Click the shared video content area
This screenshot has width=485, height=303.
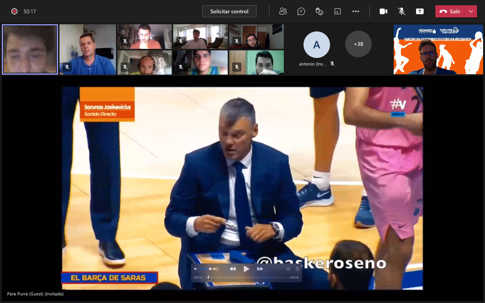pyautogui.click(x=242, y=188)
